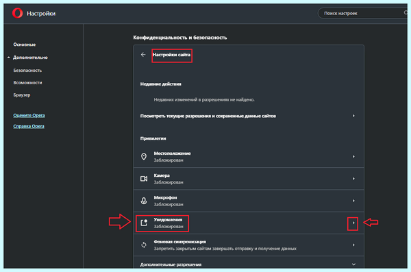Open the Возможности sidebar item

tap(27, 83)
